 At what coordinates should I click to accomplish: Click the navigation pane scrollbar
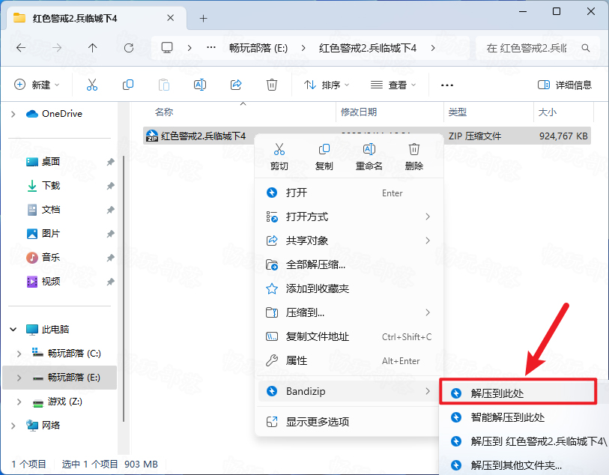(x=124, y=288)
